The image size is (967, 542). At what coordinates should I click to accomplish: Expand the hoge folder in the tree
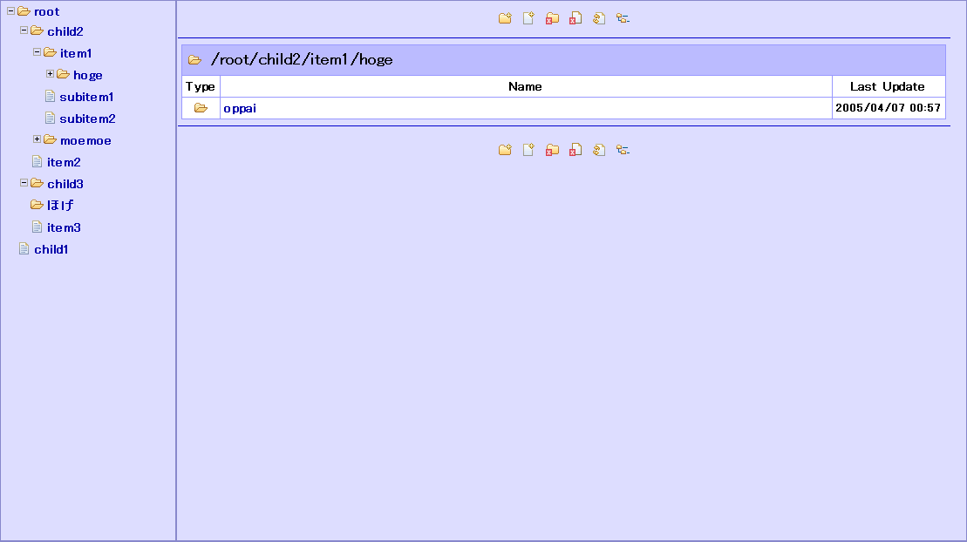click(51, 74)
